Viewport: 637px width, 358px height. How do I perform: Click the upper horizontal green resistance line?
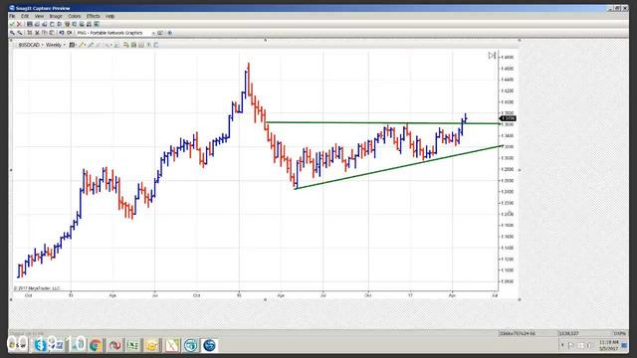pos(382,122)
